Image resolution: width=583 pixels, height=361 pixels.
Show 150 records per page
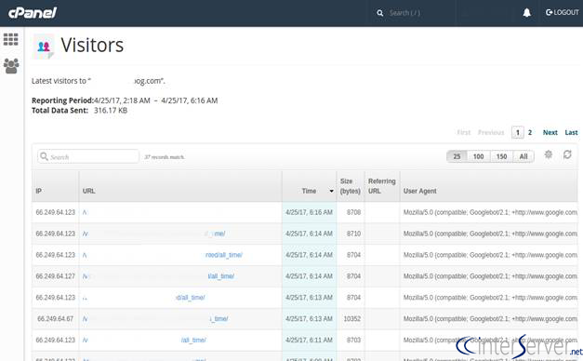point(501,156)
